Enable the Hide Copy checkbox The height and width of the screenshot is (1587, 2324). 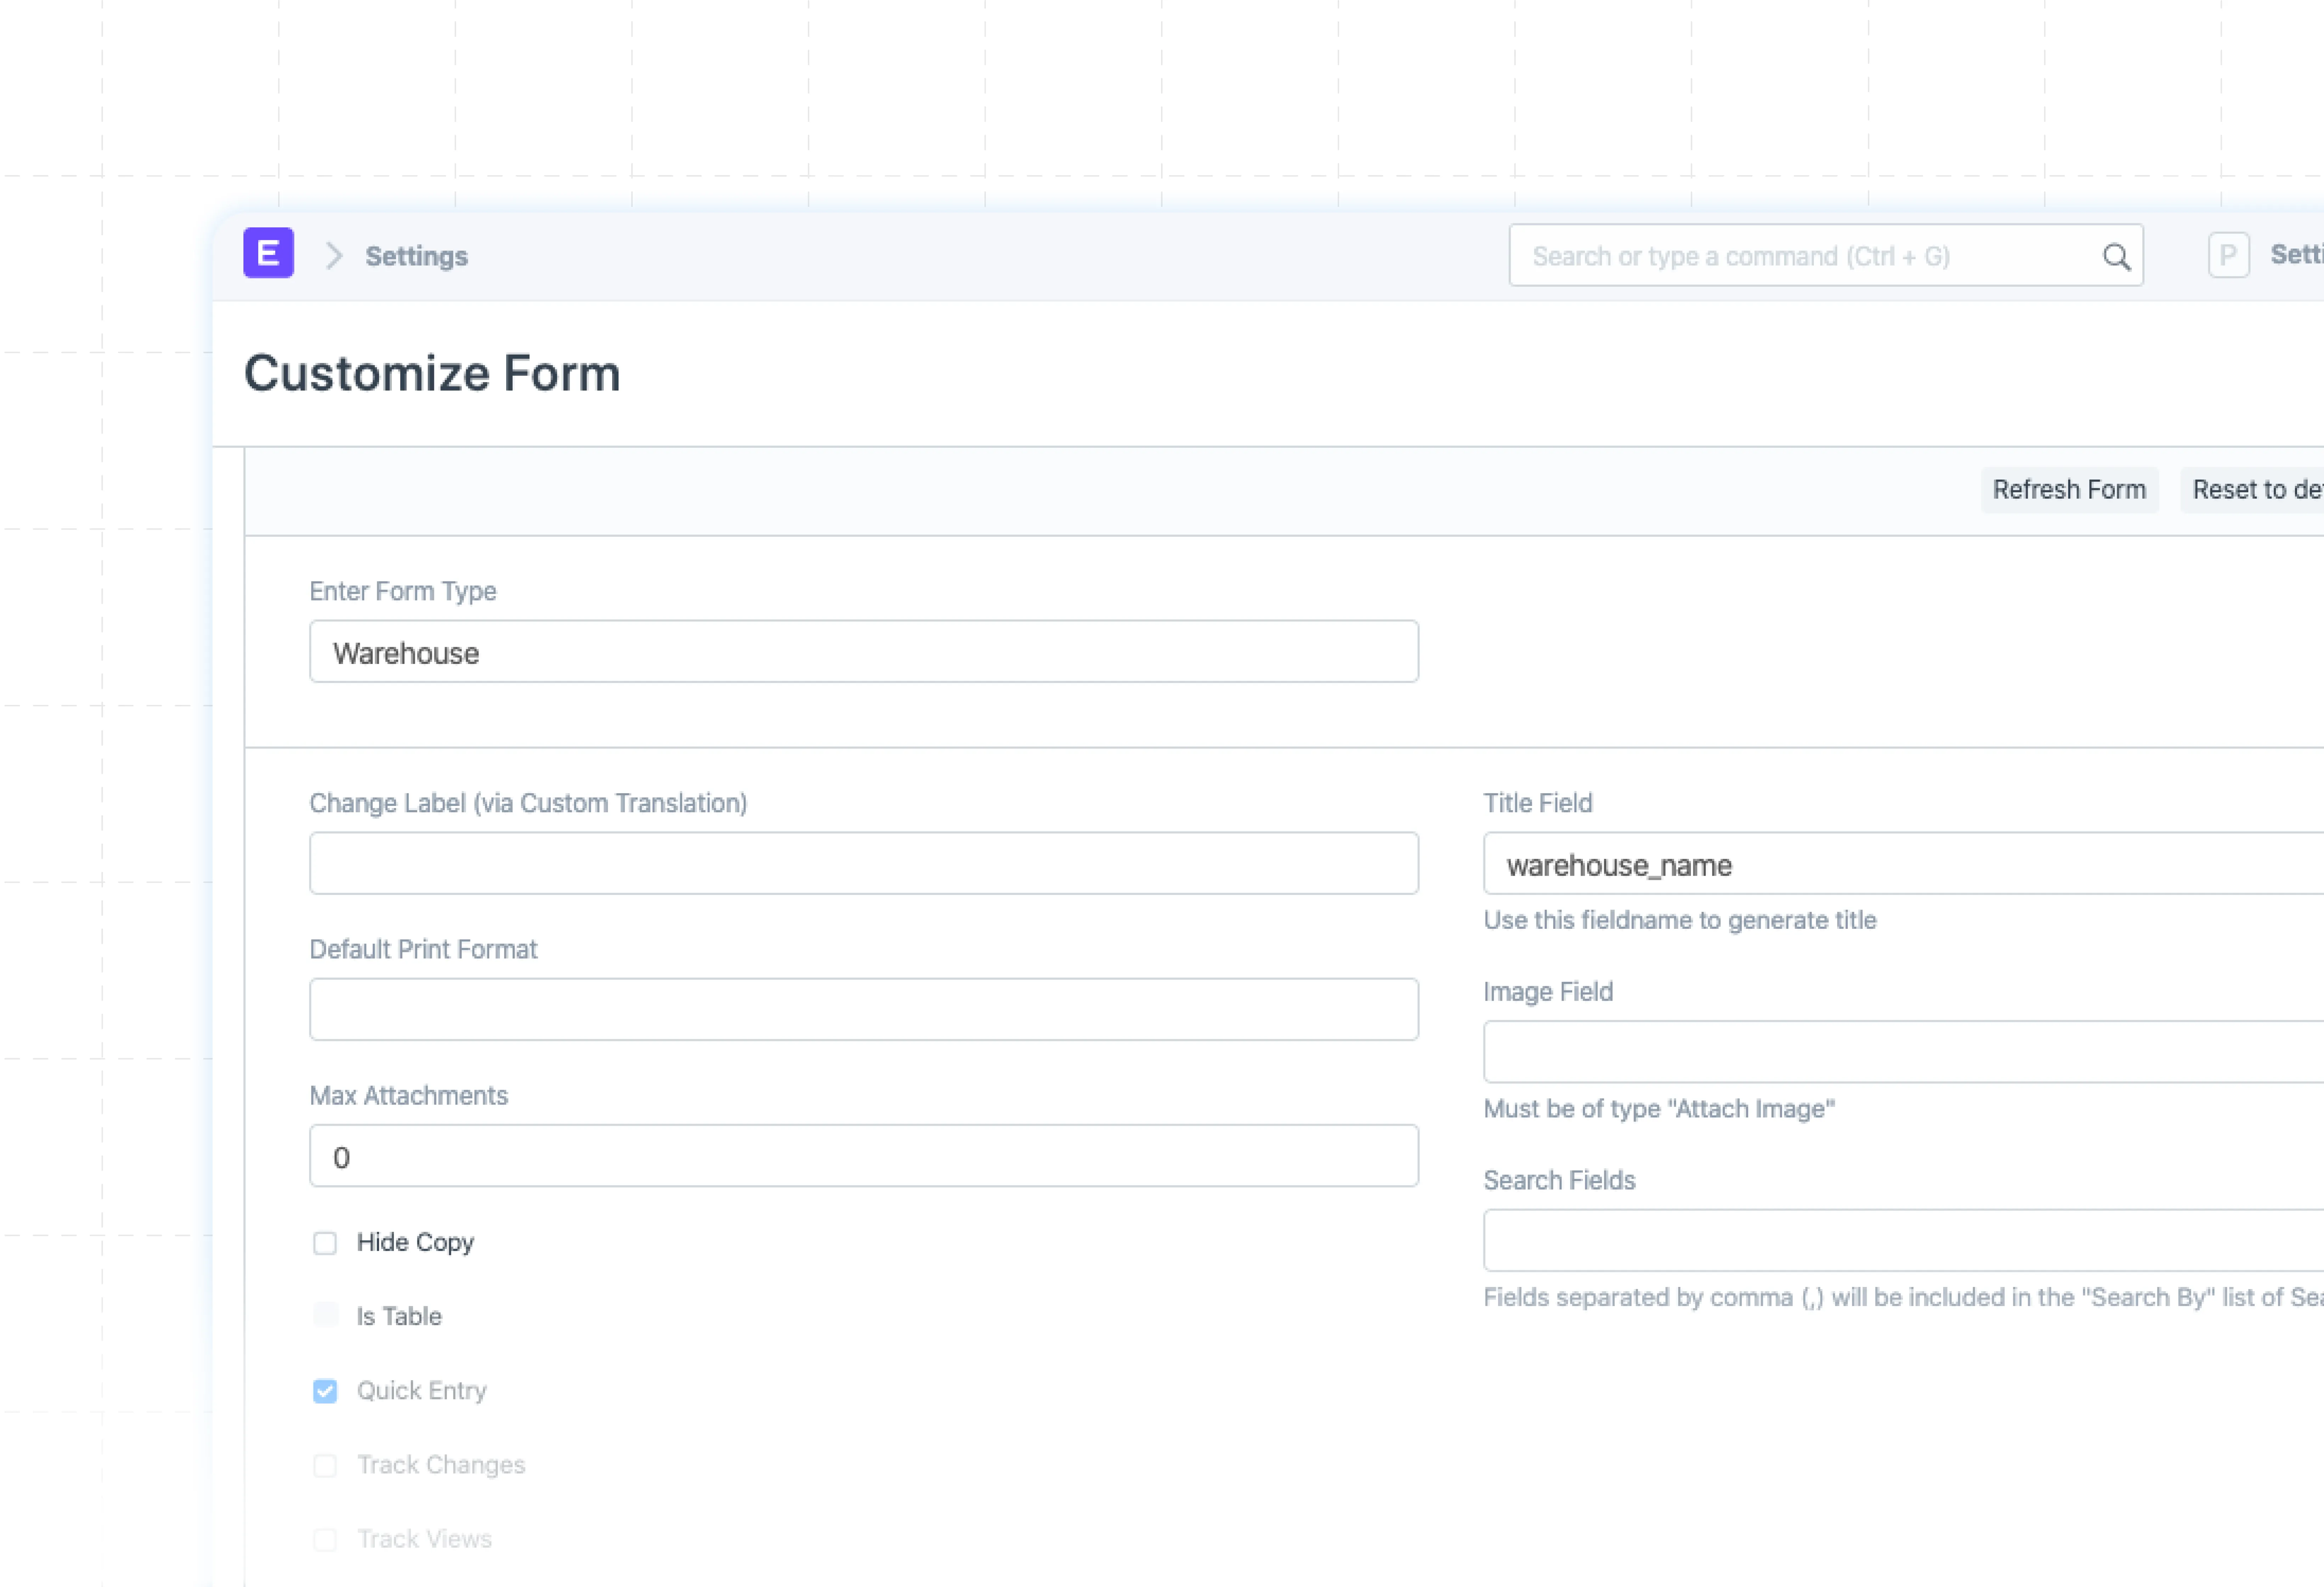click(x=325, y=1243)
